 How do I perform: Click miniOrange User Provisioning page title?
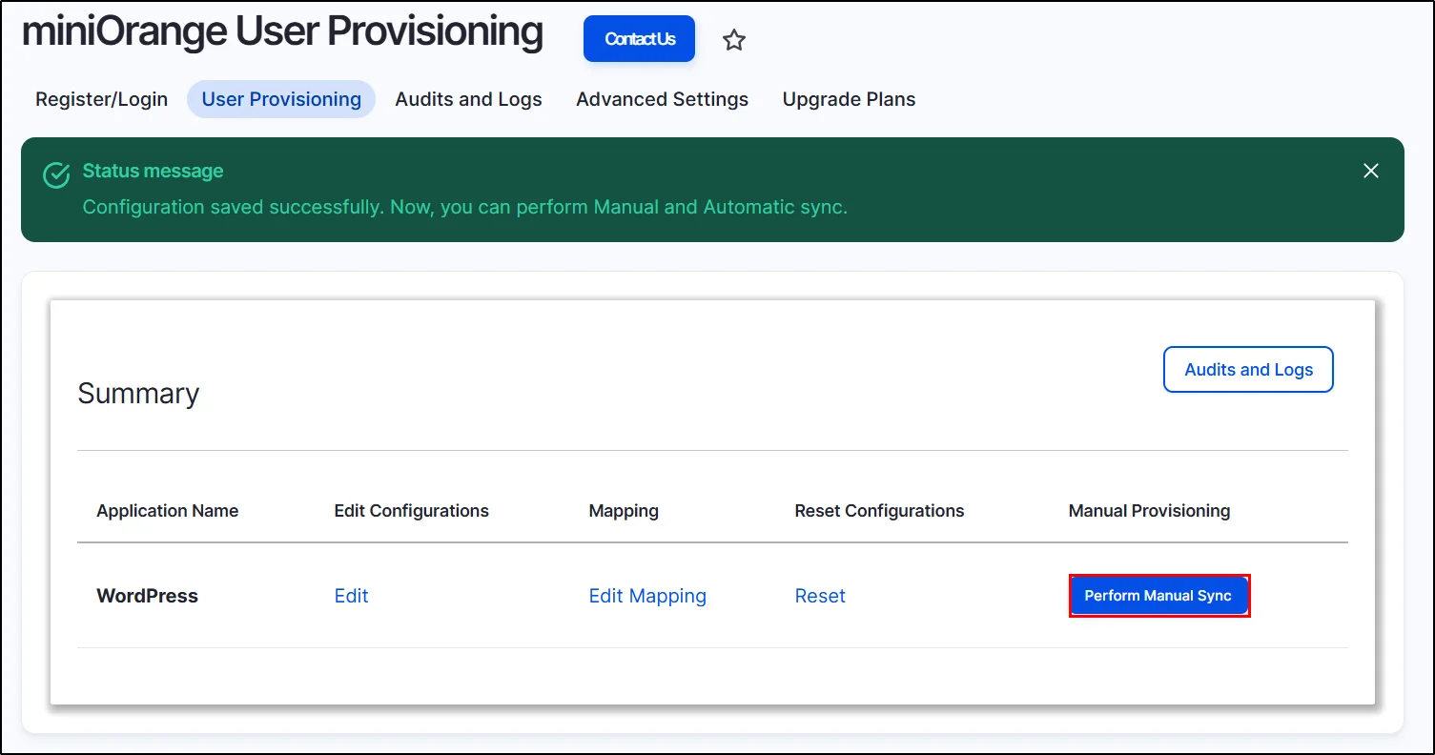click(x=282, y=32)
